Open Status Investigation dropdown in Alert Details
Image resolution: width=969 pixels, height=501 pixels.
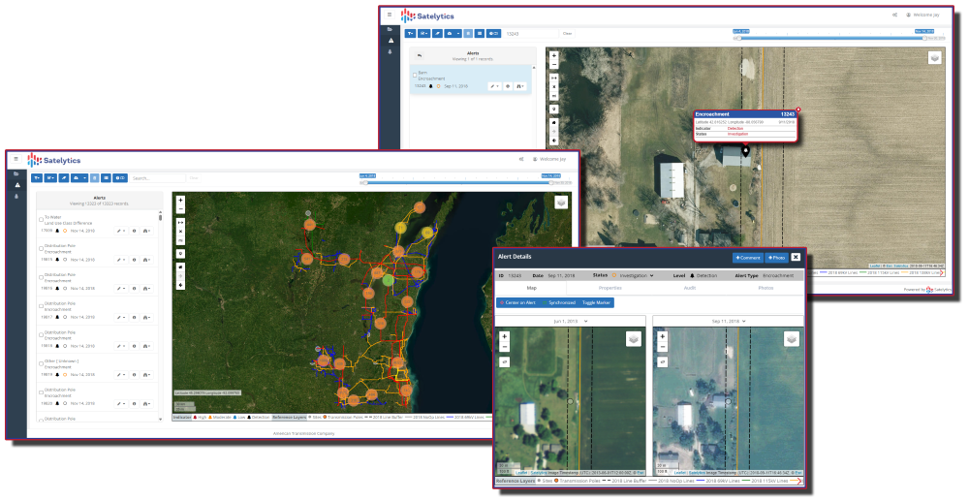(634, 275)
